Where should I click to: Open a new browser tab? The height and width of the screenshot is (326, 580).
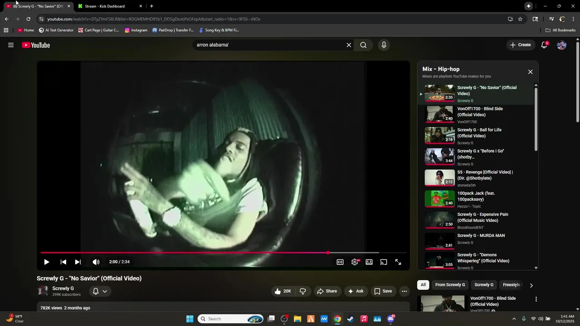pyautogui.click(x=151, y=6)
